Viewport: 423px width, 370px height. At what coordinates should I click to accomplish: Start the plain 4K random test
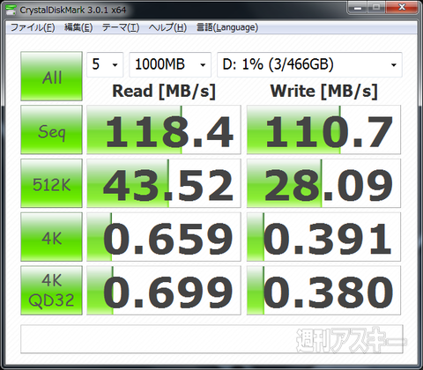pyautogui.click(x=51, y=237)
